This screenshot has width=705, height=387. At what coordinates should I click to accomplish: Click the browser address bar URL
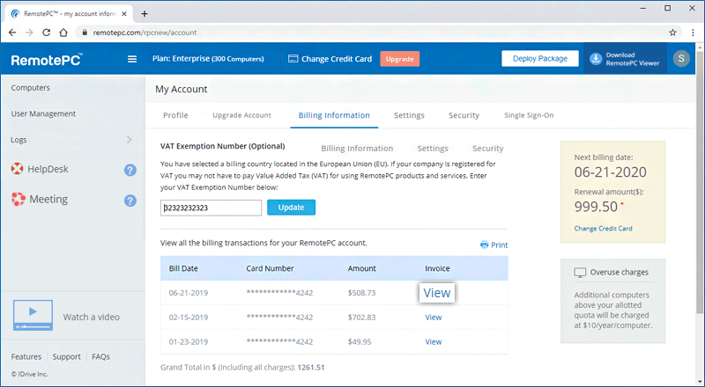tap(145, 33)
